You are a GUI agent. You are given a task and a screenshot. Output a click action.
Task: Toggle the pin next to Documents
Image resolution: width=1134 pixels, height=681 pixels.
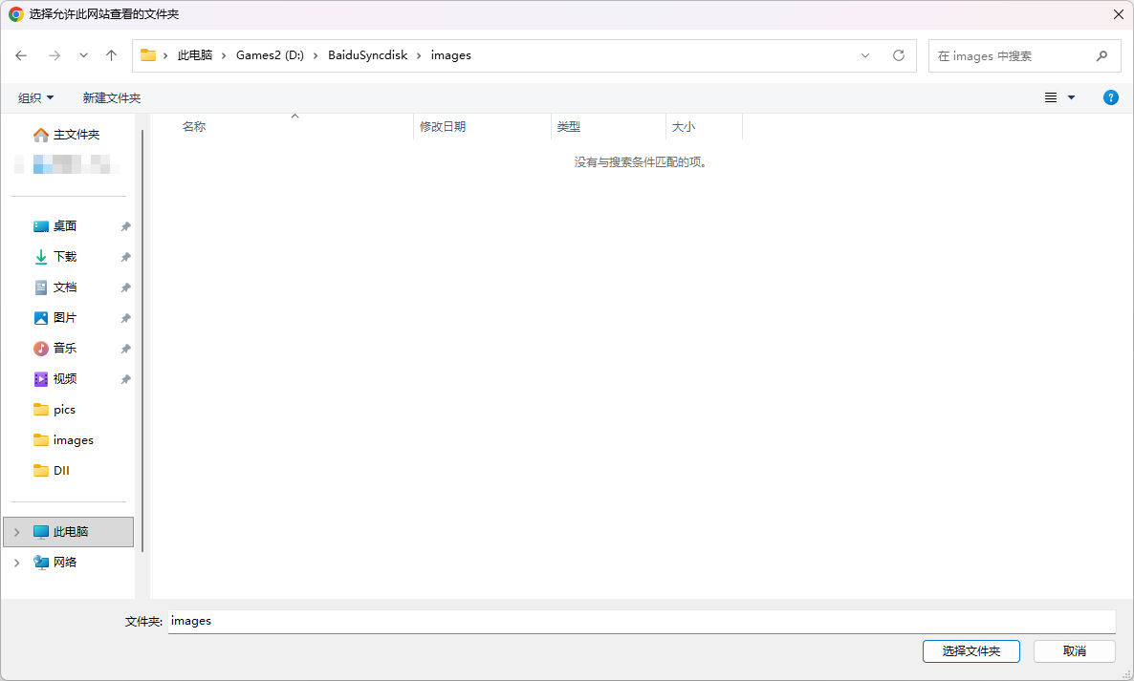(125, 287)
